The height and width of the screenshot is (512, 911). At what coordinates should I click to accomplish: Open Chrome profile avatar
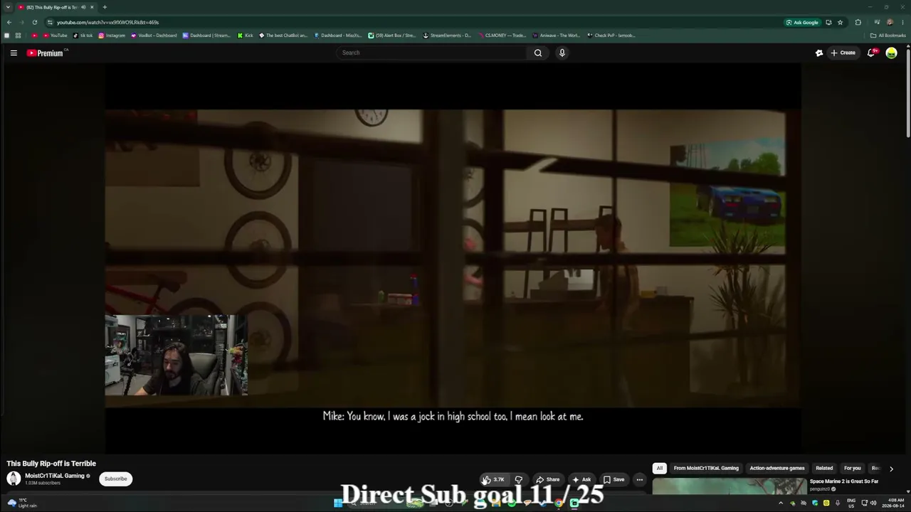(x=890, y=22)
